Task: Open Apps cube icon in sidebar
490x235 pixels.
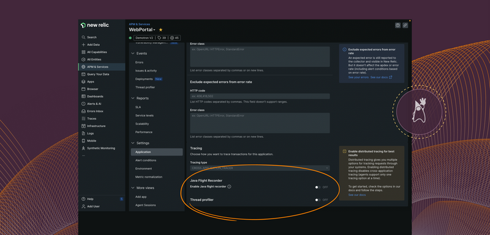Action: pos(83,82)
